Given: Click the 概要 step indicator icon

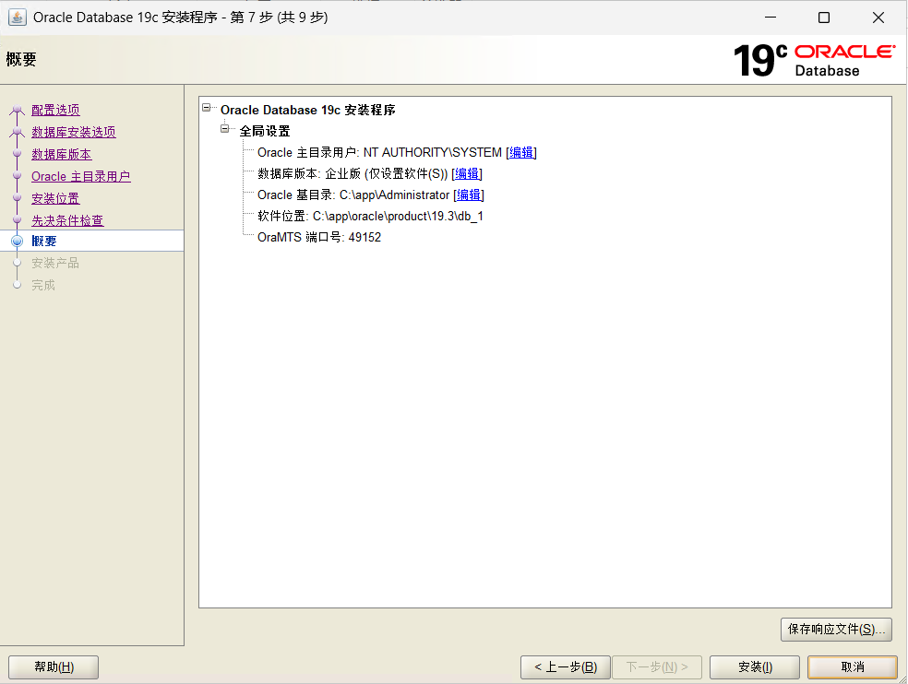Looking at the screenshot, I should tap(17, 241).
